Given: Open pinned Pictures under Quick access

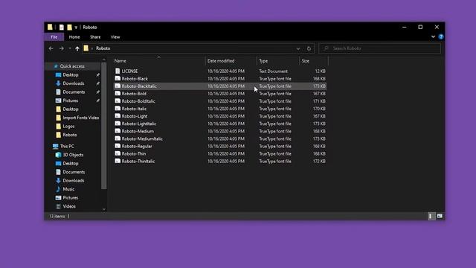Looking at the screenshot, I should pos(71,100).
